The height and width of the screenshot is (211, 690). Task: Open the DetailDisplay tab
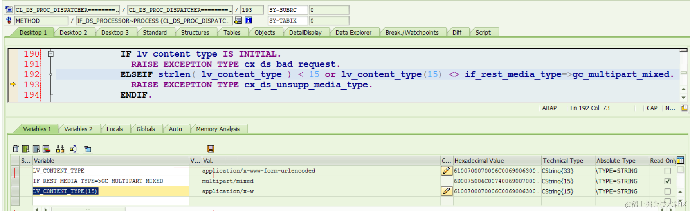305,32
